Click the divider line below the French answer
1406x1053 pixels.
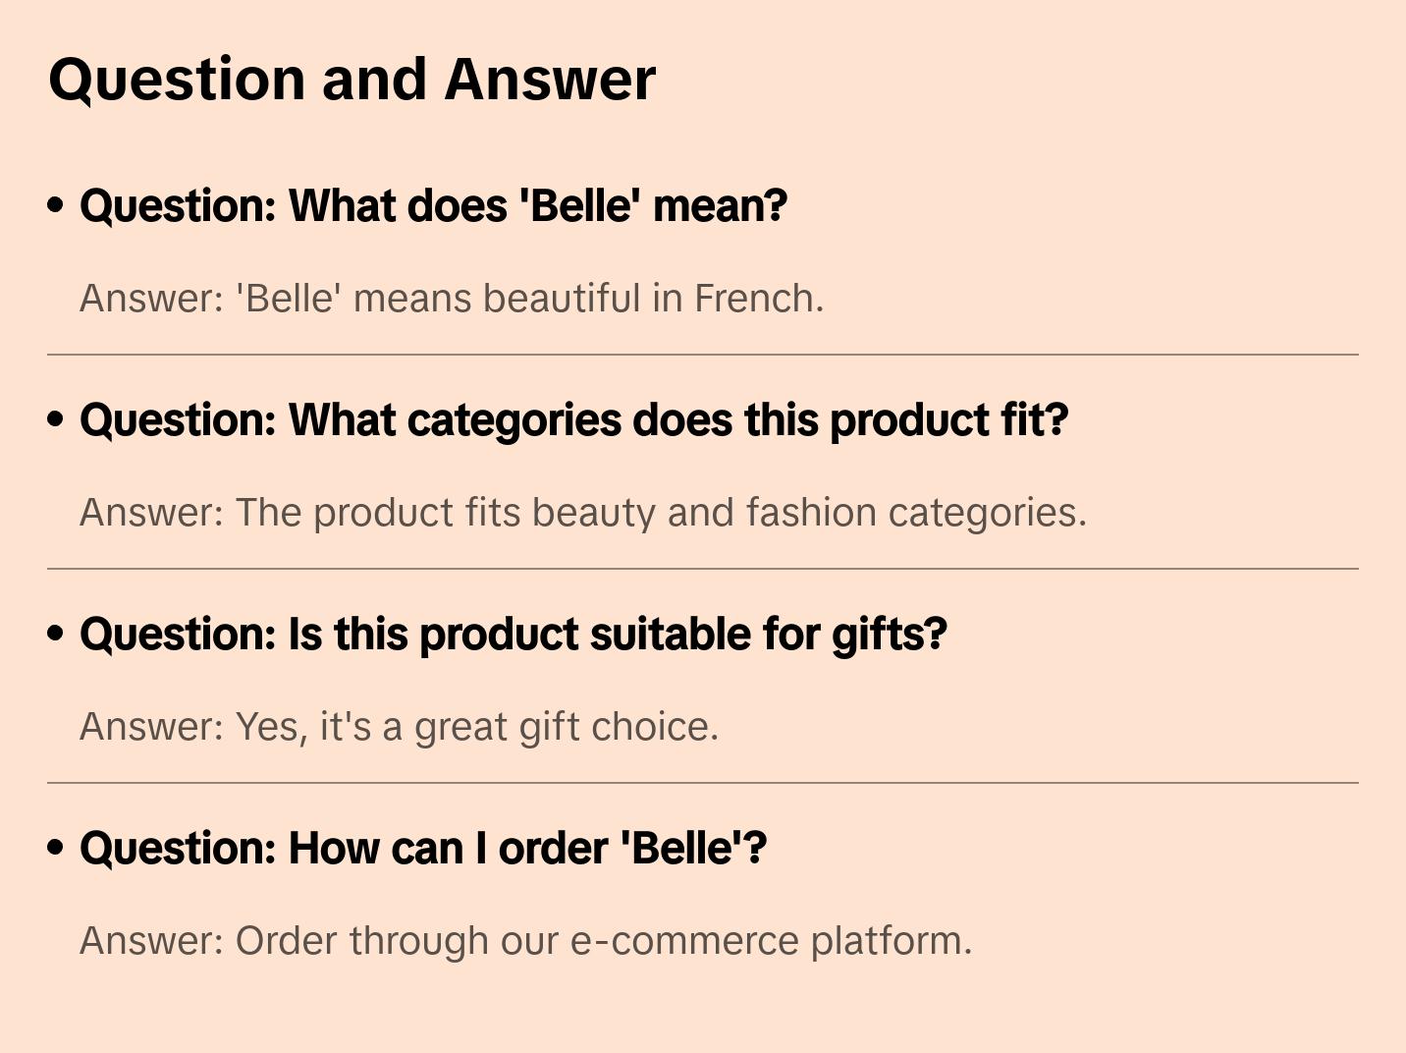[703, 355]
